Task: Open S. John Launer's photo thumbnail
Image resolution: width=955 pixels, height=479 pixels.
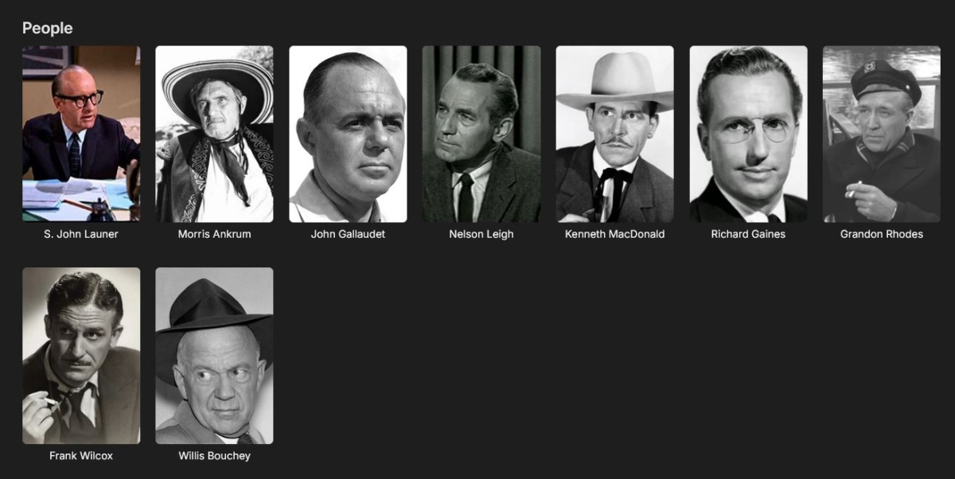Action: [x=81, y=134]
